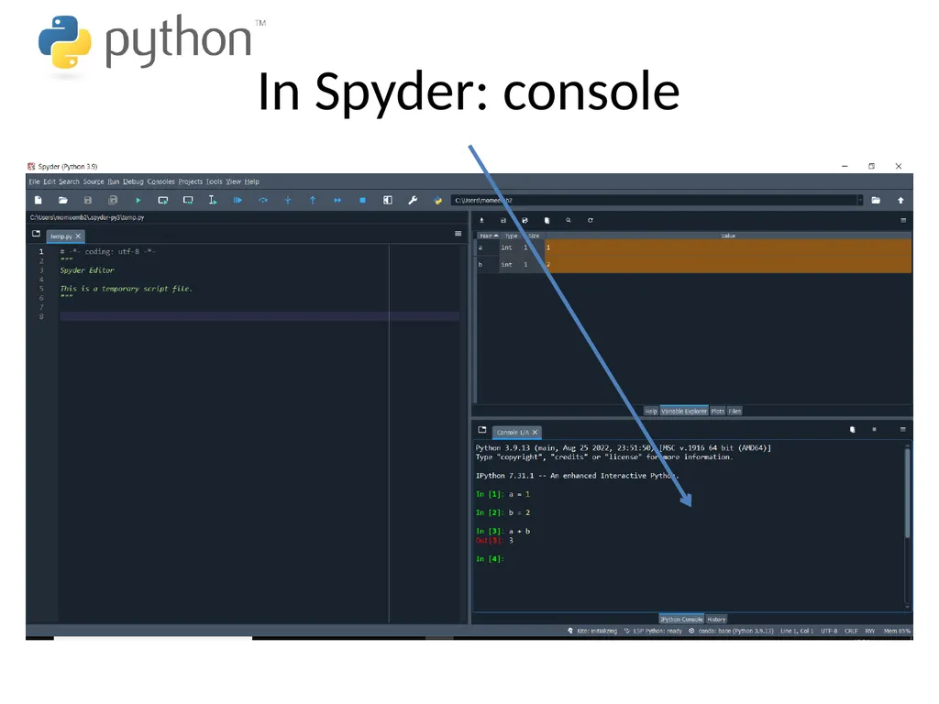The image size is (939, 704).
Task: Click Remove all variables icon in Variable Explorer
Action: [x=547, y=221]
